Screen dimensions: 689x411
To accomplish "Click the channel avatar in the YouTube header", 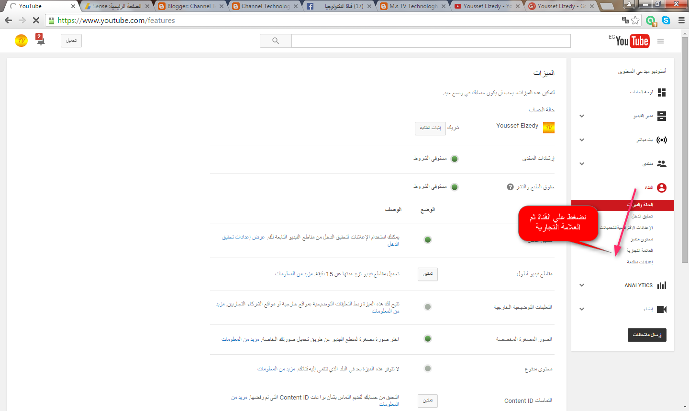I will (x=21, y=41).
